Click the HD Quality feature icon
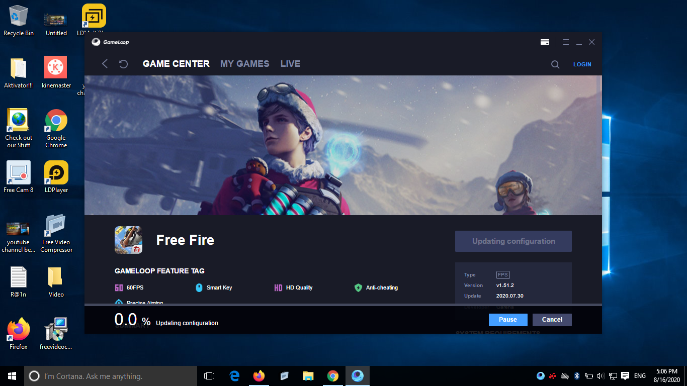The width and height of the screenshot is (687, 386). coord(279,287)
